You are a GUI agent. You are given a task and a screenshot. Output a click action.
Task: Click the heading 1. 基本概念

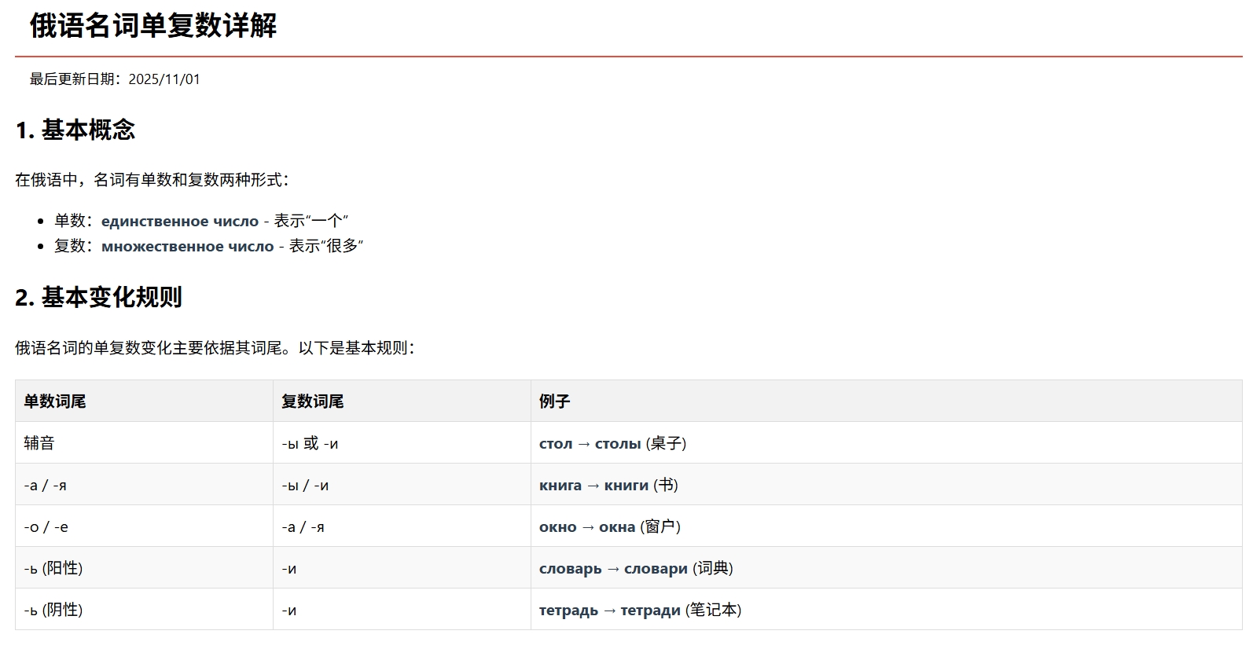(x=75, y=130)
